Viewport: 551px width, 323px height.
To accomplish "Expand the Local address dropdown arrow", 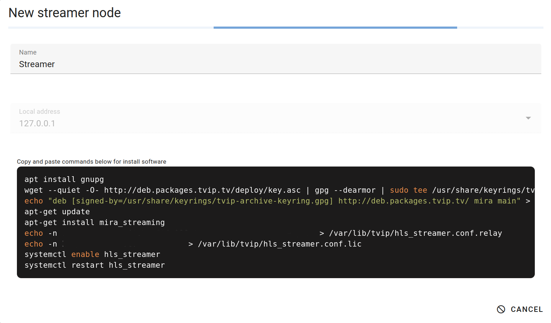I will tap(528, 118).
